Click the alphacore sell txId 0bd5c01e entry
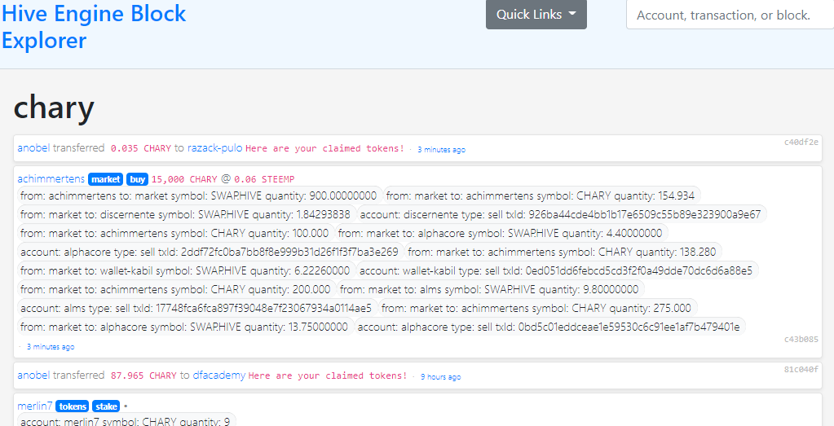Viewport: 834px width, 426px height. pyautogui.click(x=550, y=326)
